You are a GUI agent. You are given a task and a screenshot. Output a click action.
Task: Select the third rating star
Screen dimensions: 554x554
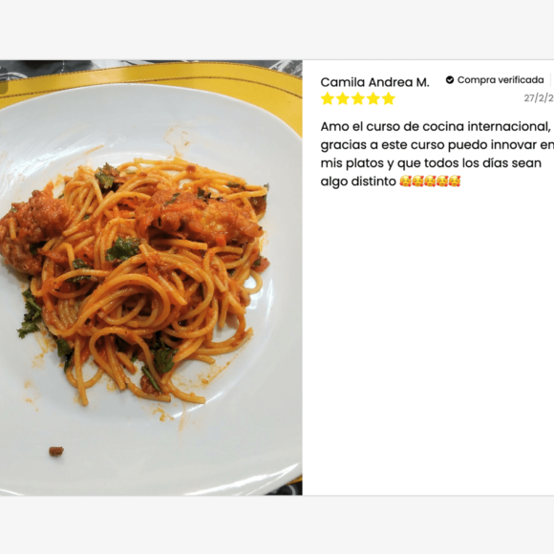tap(358, 98)
